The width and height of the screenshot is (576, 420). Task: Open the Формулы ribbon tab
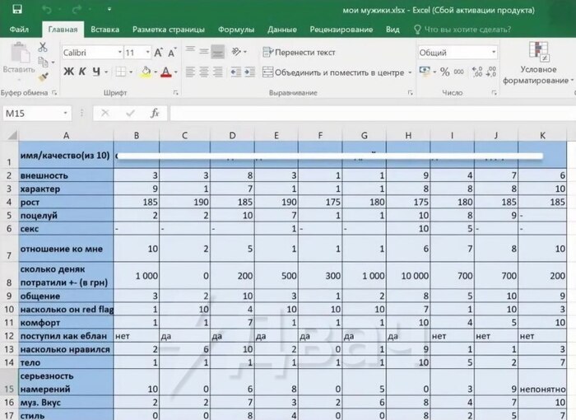click(235, 29)
